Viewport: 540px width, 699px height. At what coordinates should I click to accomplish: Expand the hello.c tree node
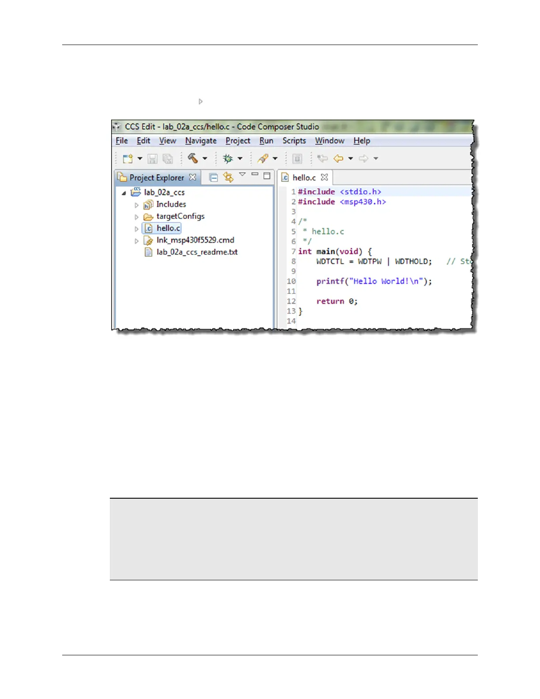[x=137, y=229]
